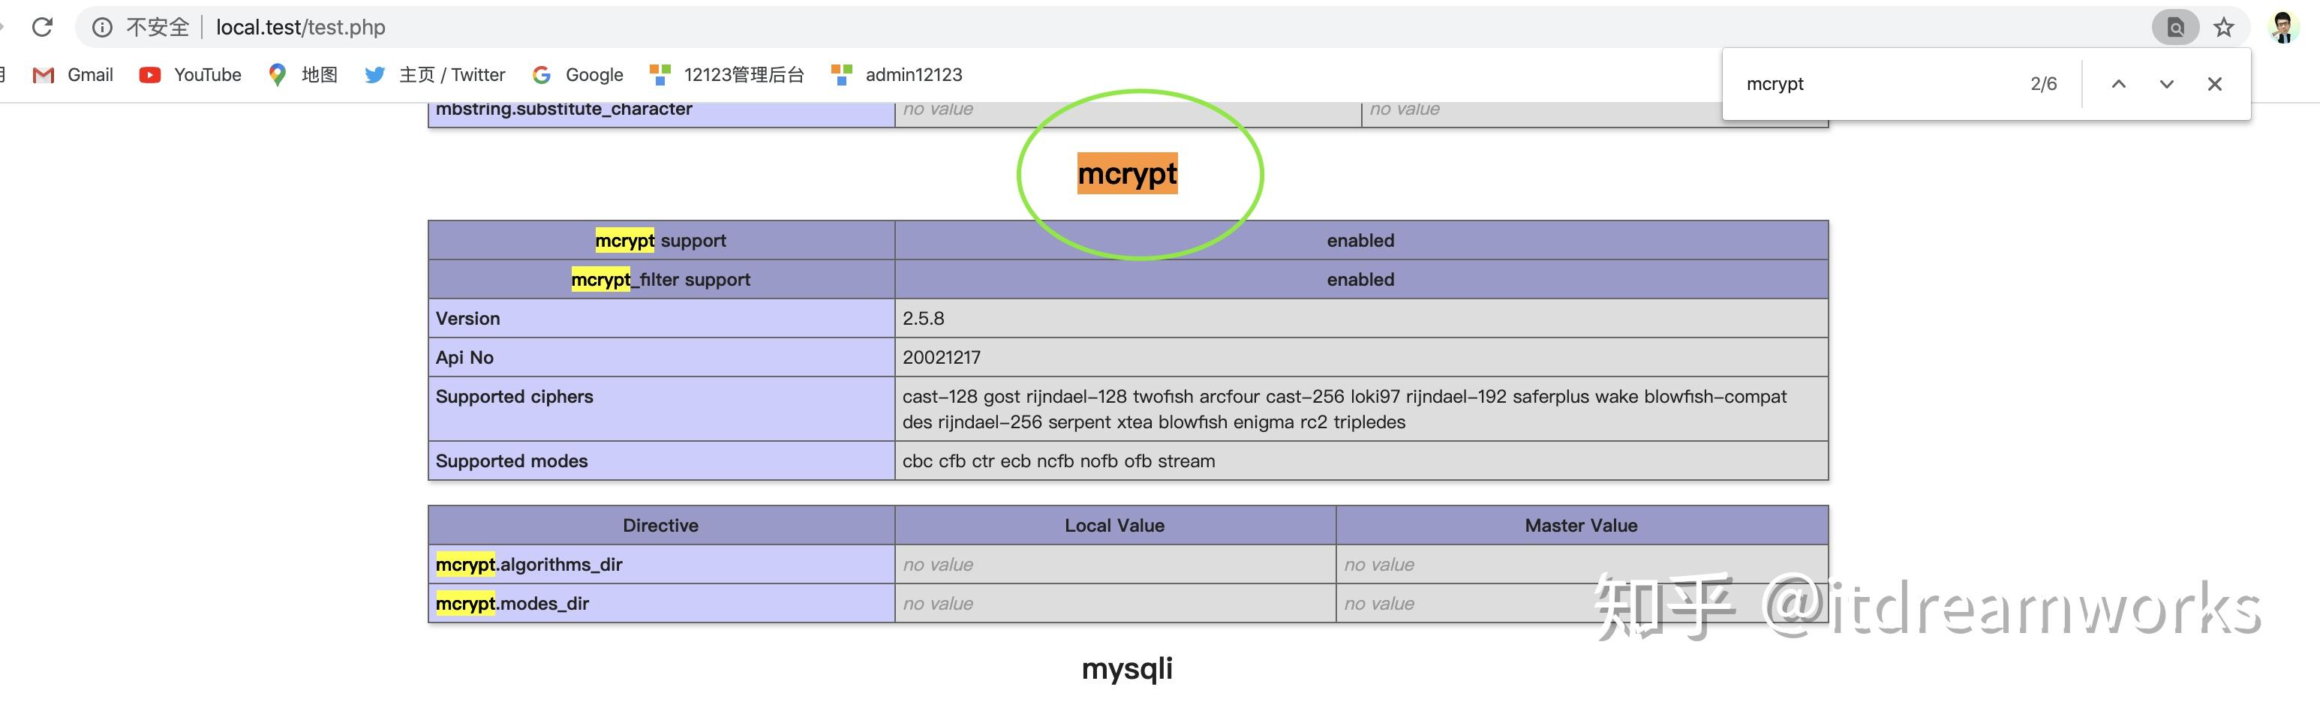Click the local 'no value' for mcrypt.modes_dir
Screen dimensions: 2320x702
(938, 603)
